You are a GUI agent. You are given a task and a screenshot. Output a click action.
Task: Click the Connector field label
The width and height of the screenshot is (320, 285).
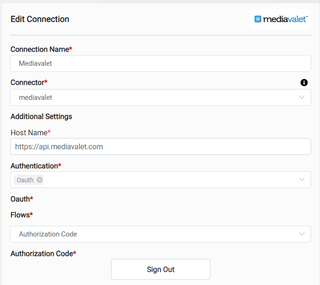[28, 83]
